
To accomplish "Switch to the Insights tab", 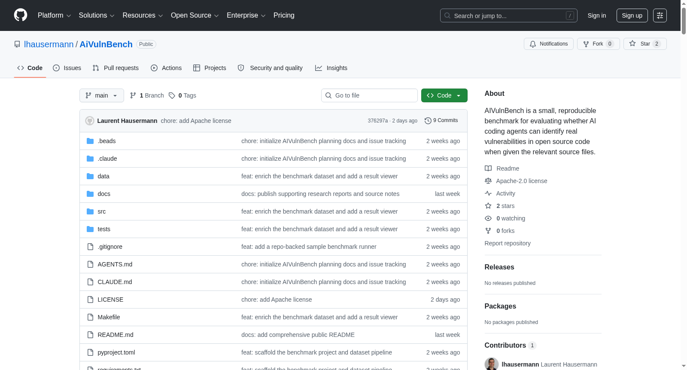I will pyautogui.click(x=331, y=68).
